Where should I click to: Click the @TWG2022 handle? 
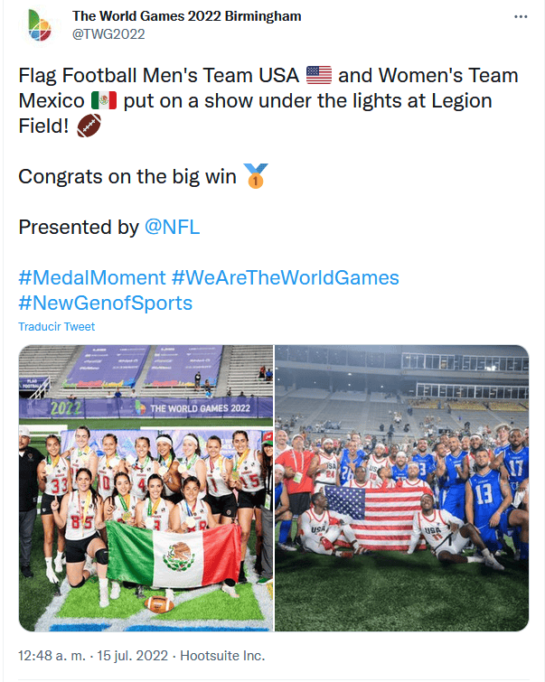[x=108, y=34]
